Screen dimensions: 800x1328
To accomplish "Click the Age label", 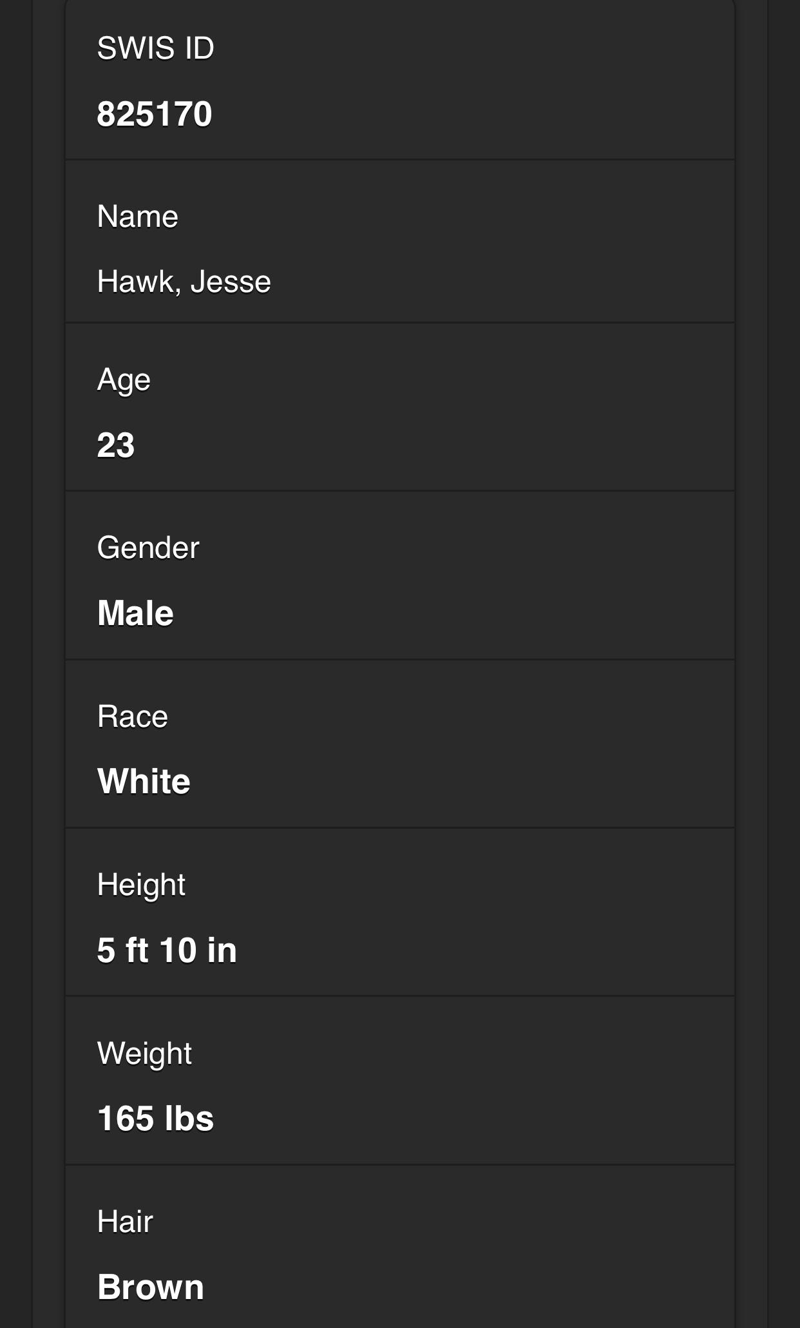I will [124, 380].
